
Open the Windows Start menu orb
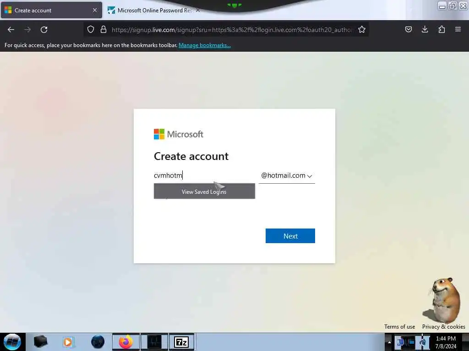tap(12, 342)
